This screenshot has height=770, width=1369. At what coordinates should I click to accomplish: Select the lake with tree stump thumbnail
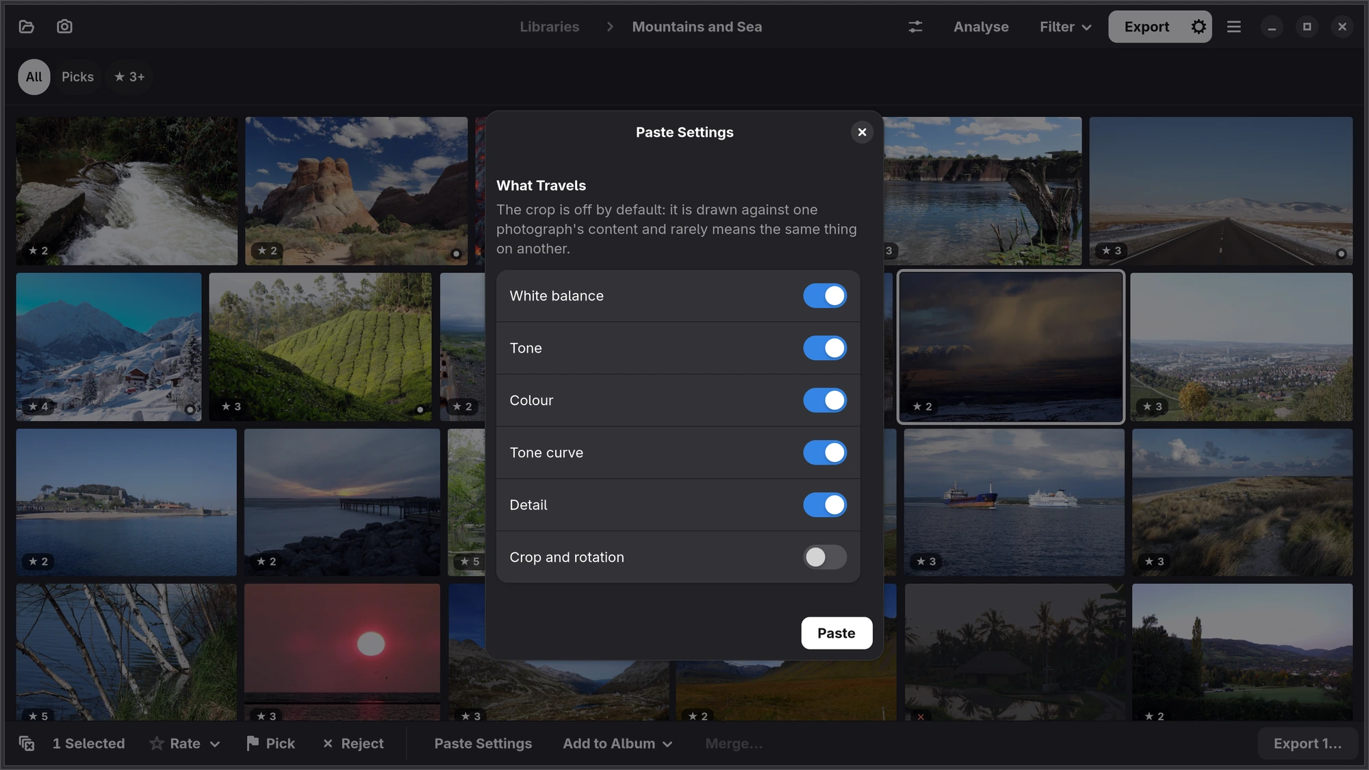point(983,191)
